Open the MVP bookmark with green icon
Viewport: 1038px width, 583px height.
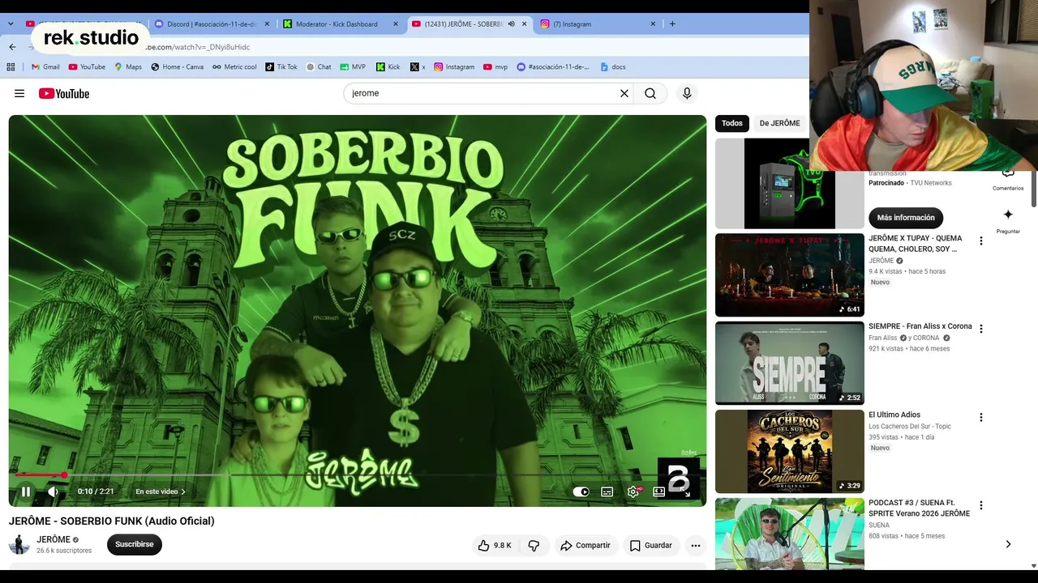[353, 67]
